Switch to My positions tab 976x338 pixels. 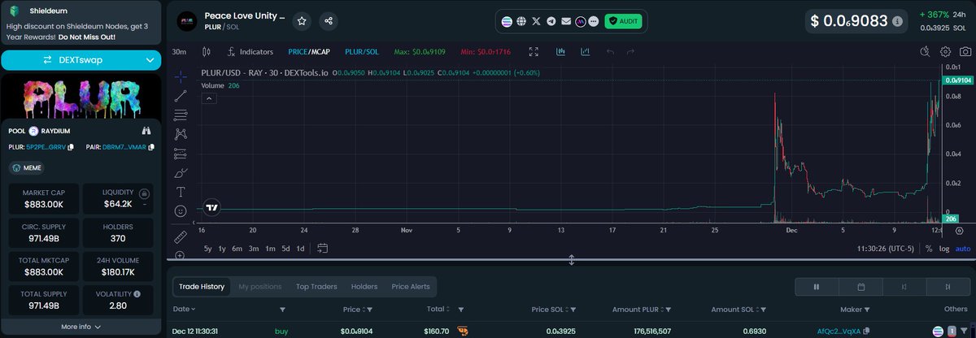[259, 286]
